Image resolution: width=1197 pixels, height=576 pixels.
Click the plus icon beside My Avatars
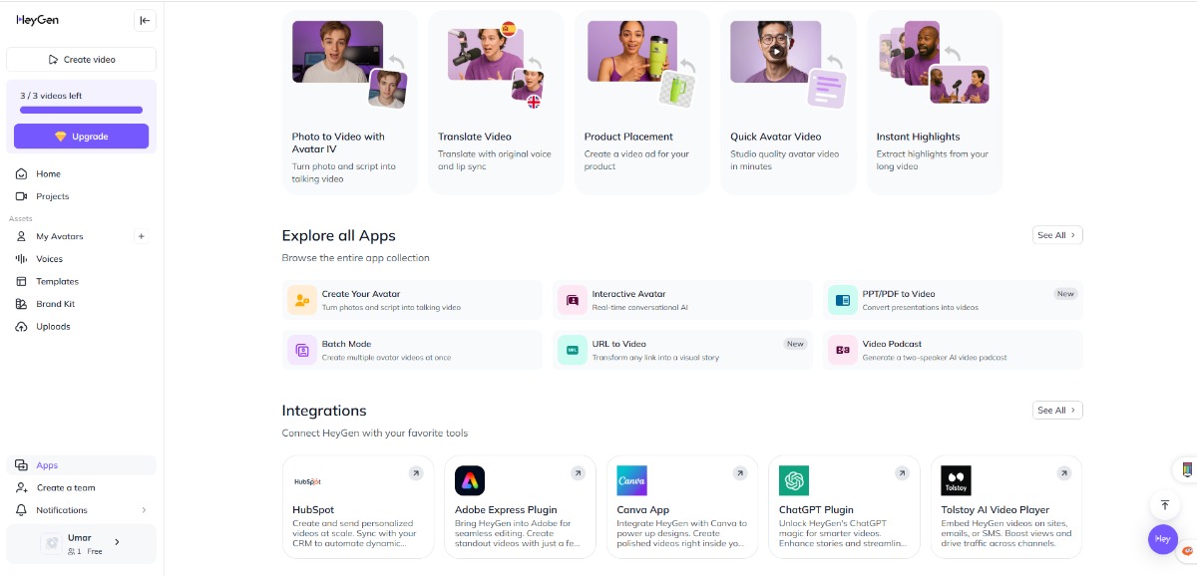141,236
